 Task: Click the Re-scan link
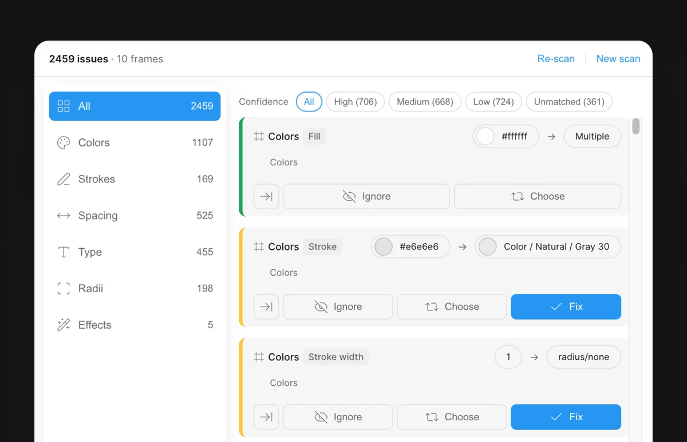point(555,59)
